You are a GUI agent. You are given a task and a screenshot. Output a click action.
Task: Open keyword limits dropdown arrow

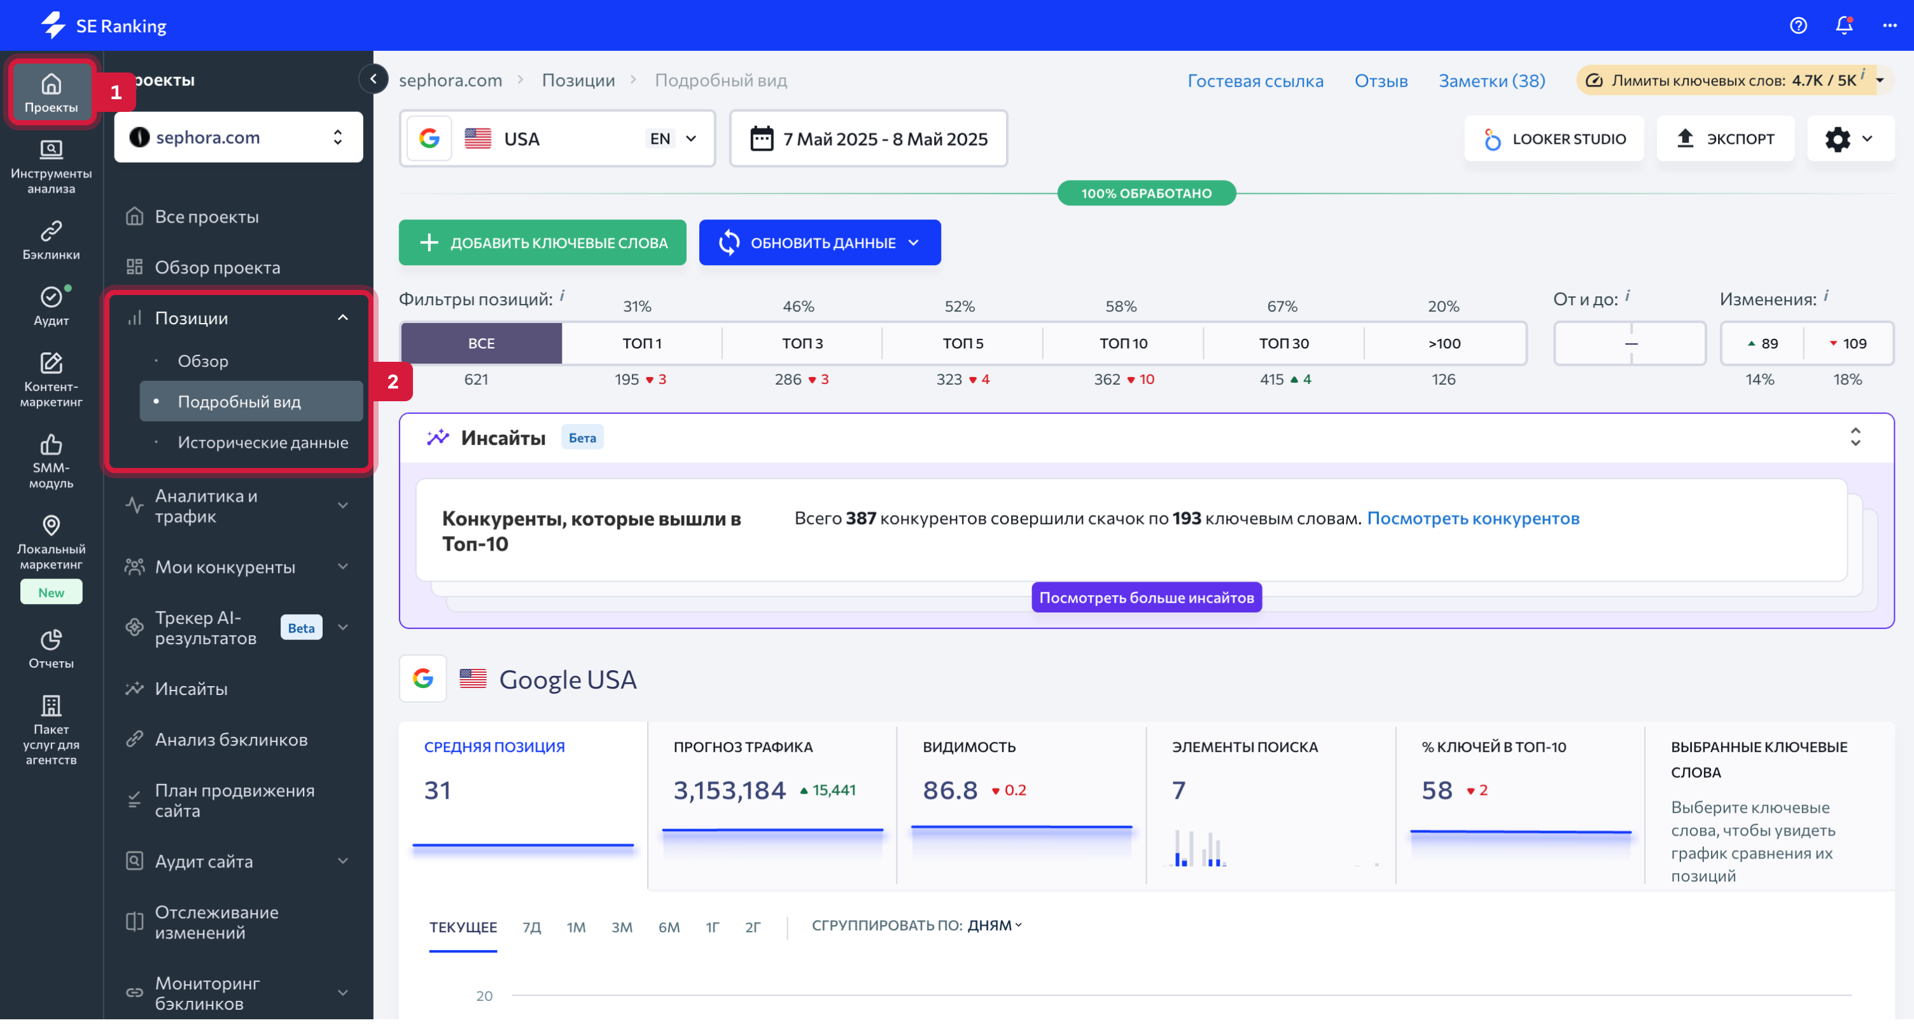1880,80
